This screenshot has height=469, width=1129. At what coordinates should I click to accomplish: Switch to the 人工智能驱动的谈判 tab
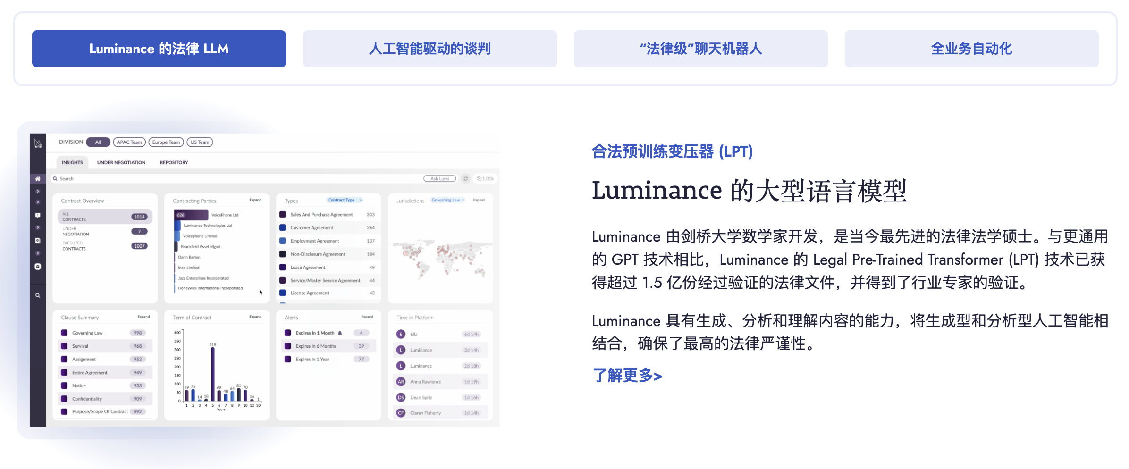point(430,49)
